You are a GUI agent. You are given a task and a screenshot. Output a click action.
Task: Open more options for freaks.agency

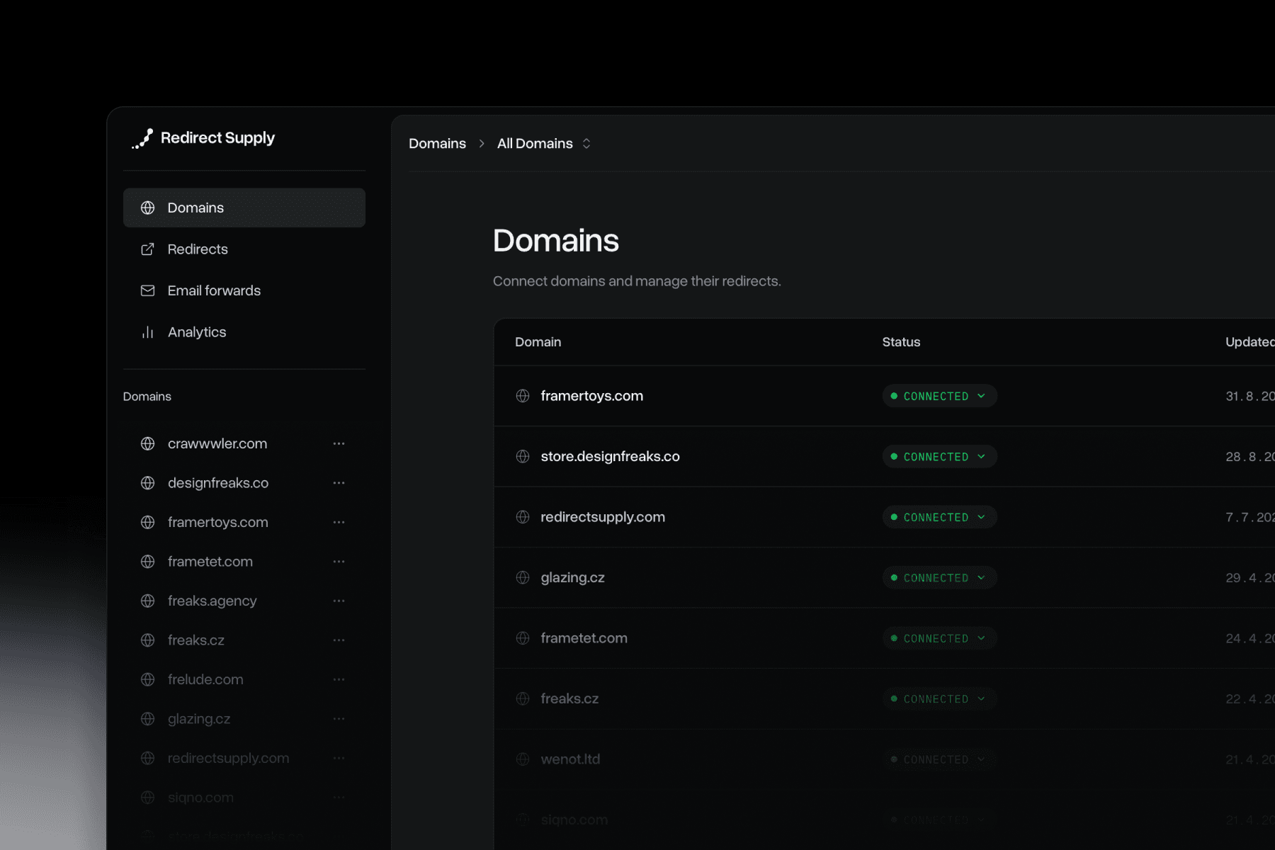[x=339, y=601]
